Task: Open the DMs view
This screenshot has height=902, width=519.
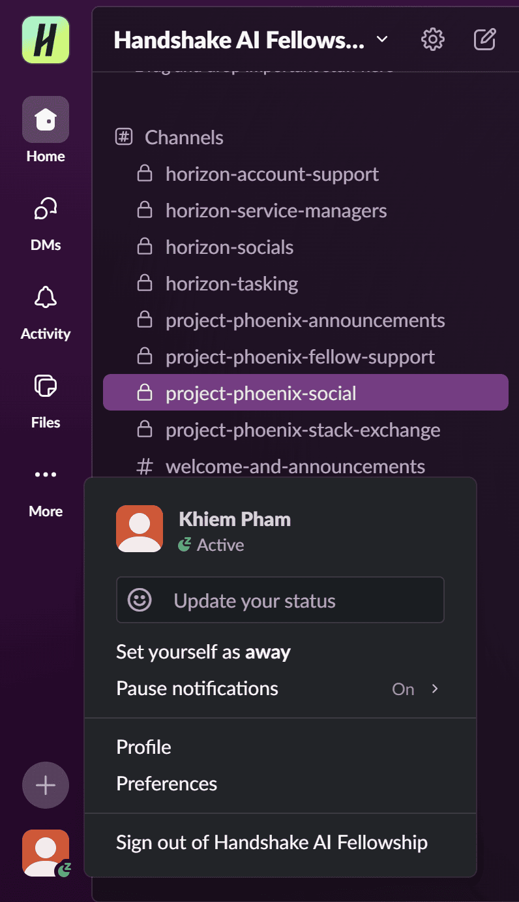Action: 46,209
